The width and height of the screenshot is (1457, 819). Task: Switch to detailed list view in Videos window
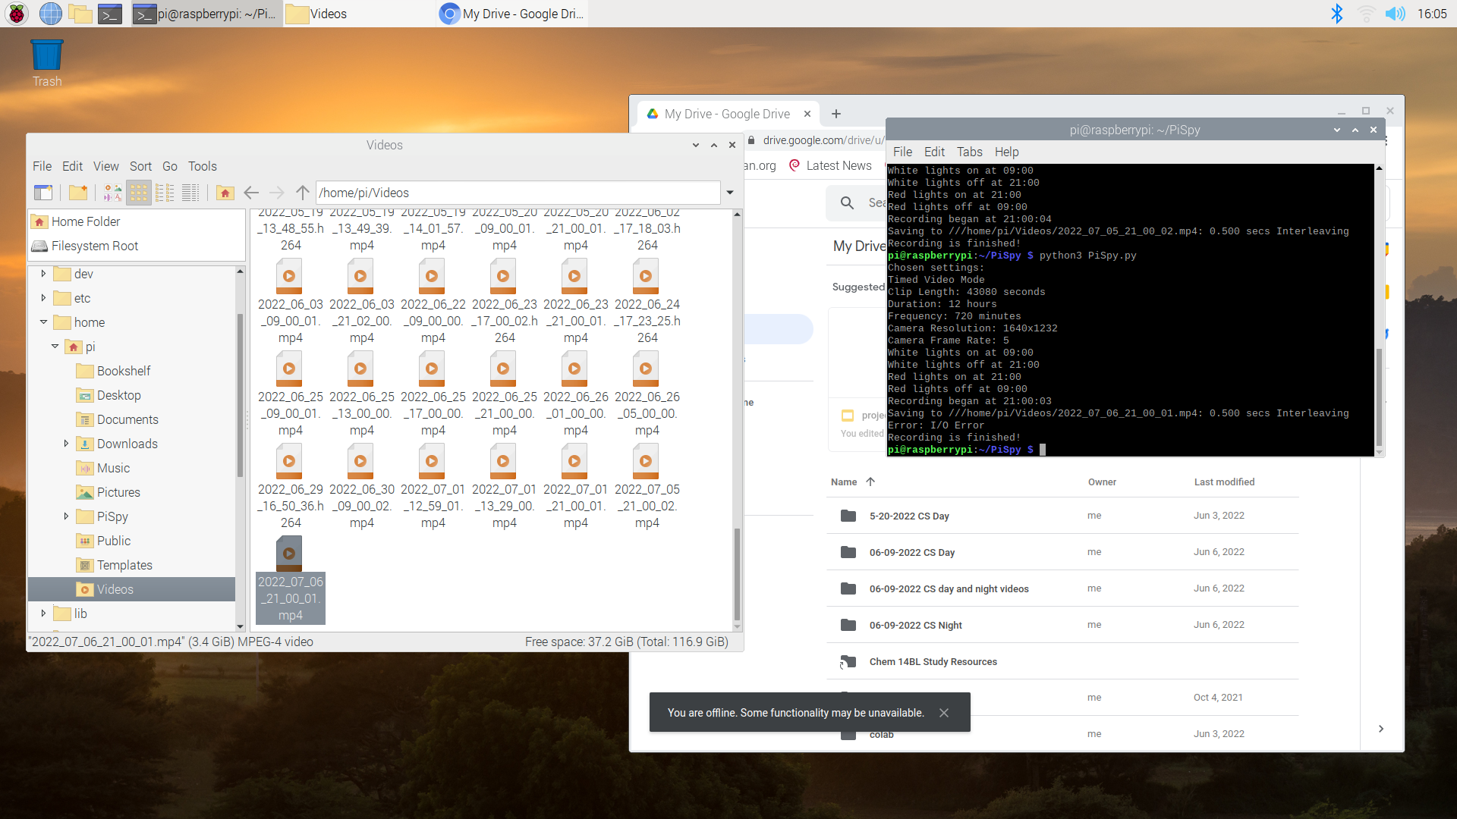pyautogui.click(x=190, y=193)
